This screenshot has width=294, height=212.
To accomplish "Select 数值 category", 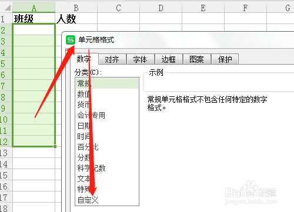I will point(107,94).
